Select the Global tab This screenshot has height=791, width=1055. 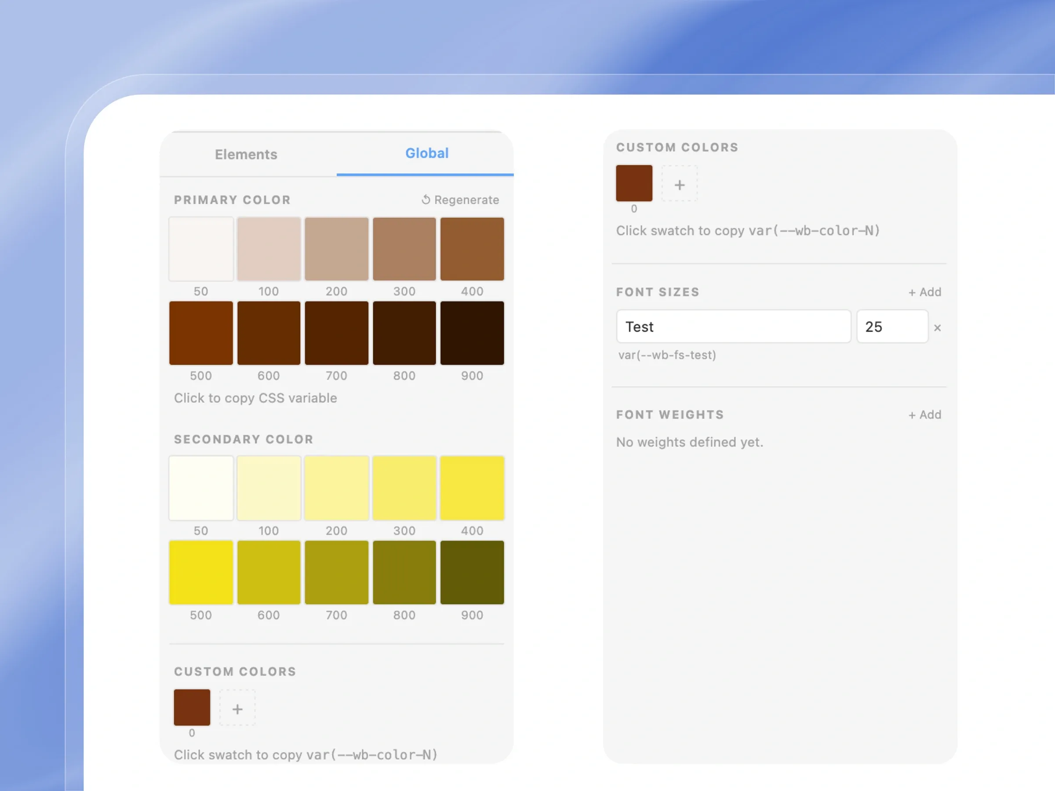(x=426, y=153)
